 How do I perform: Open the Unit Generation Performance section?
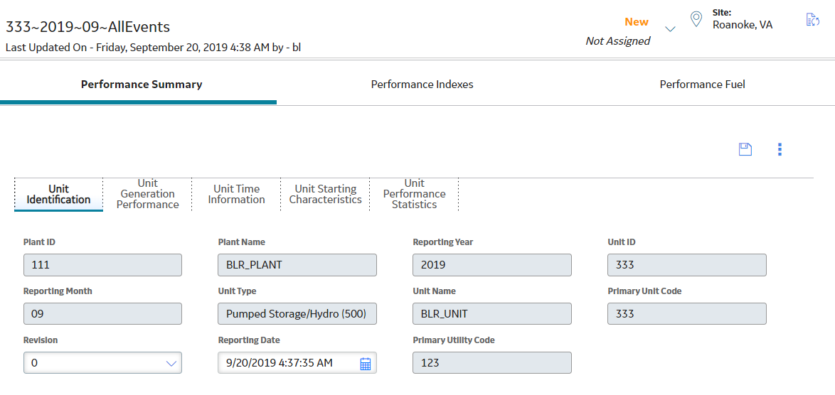point(147,194)
